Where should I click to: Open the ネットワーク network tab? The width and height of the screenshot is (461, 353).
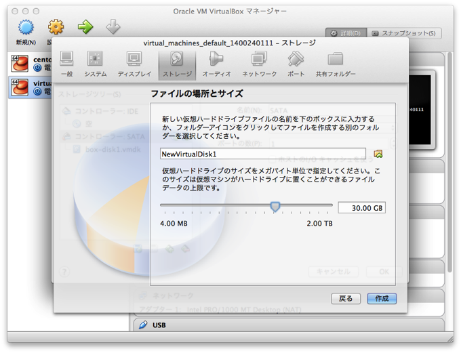259,64
